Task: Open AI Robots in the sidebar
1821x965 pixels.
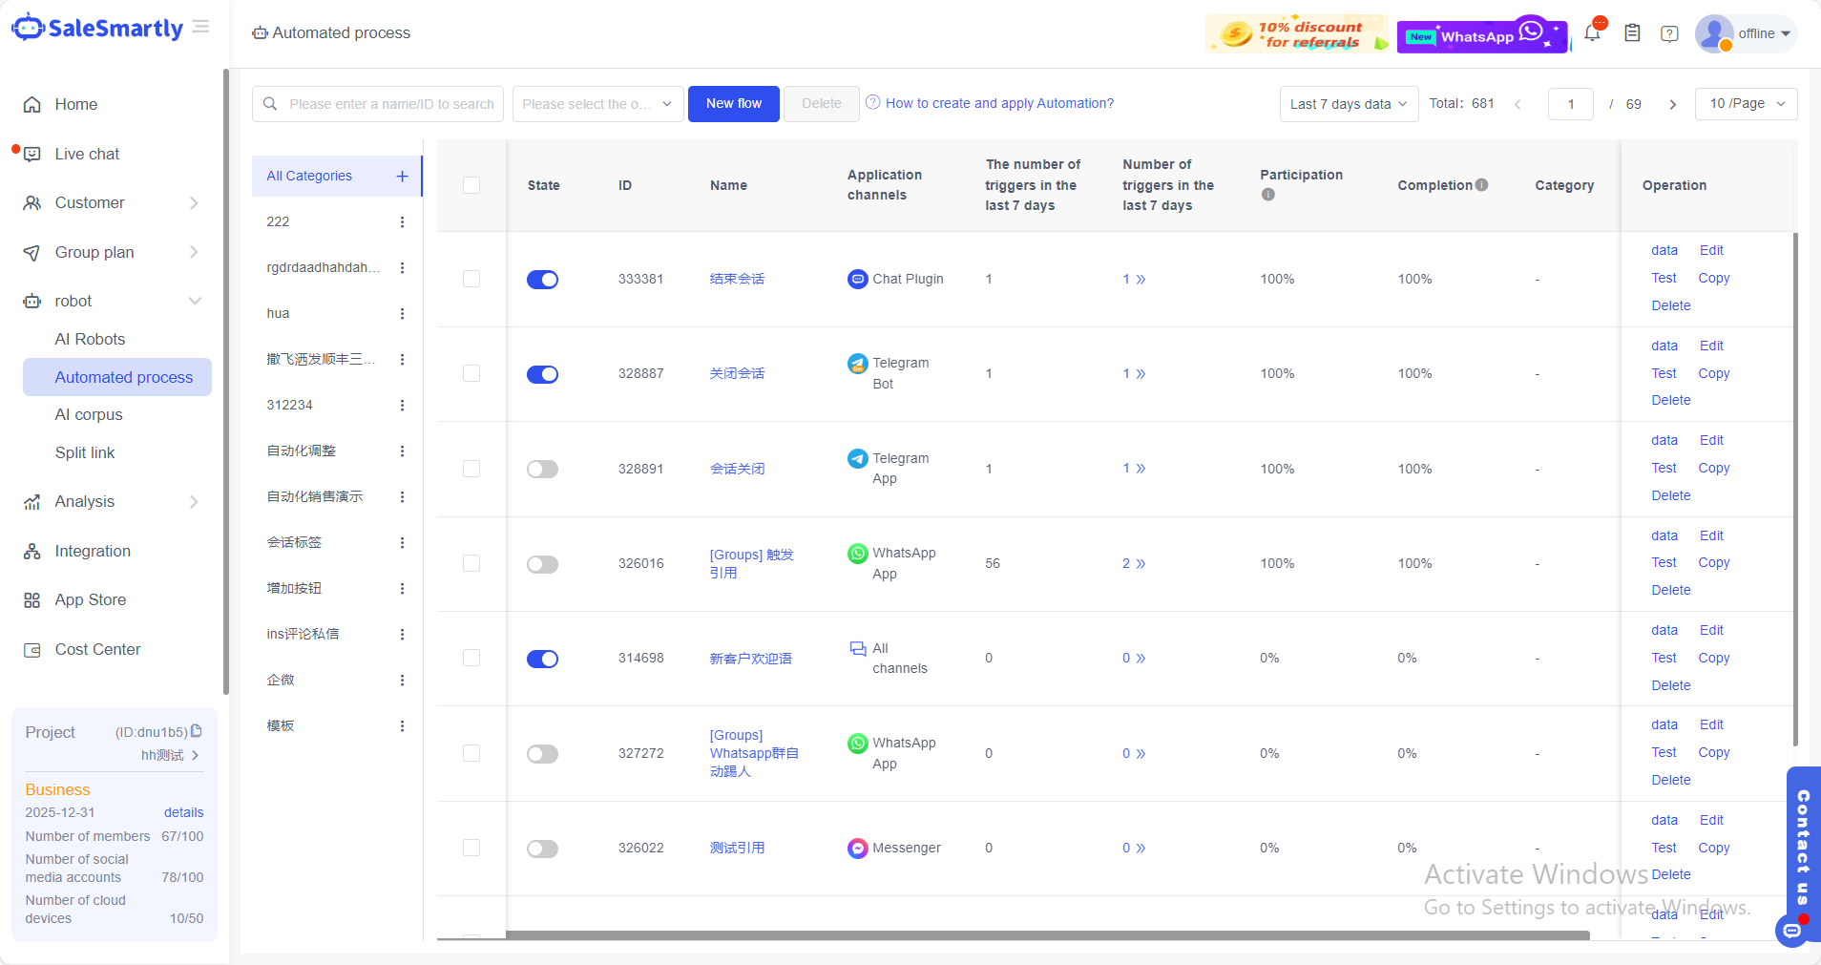Action: pyautogui.click(x=90, y=339)
